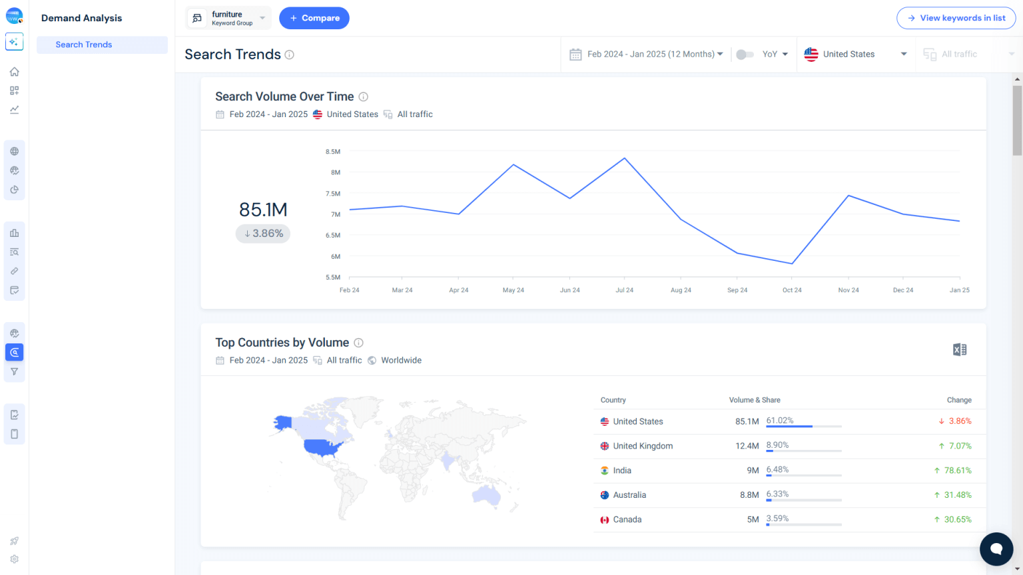This screenshot has width=1023, height=575.
Task: Open View keywords in list
Action: [956, 18]
